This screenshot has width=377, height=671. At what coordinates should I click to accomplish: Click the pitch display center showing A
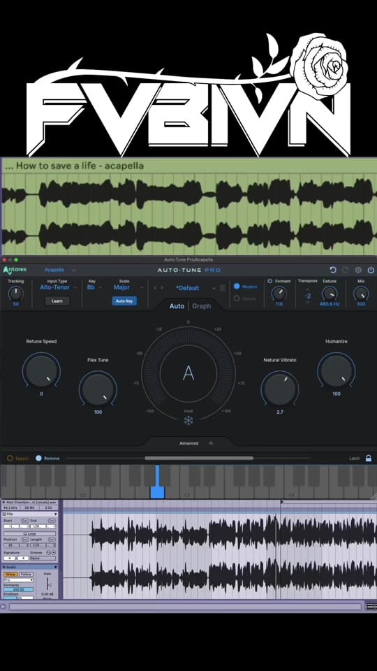[x=188, y=373]
